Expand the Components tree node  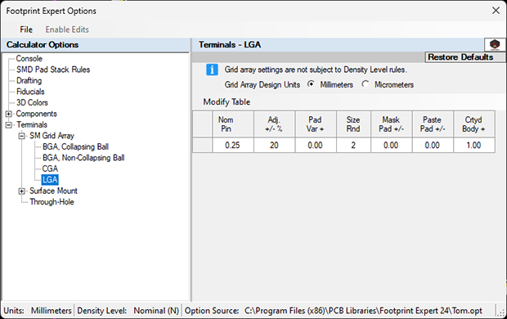coord(9,114)
